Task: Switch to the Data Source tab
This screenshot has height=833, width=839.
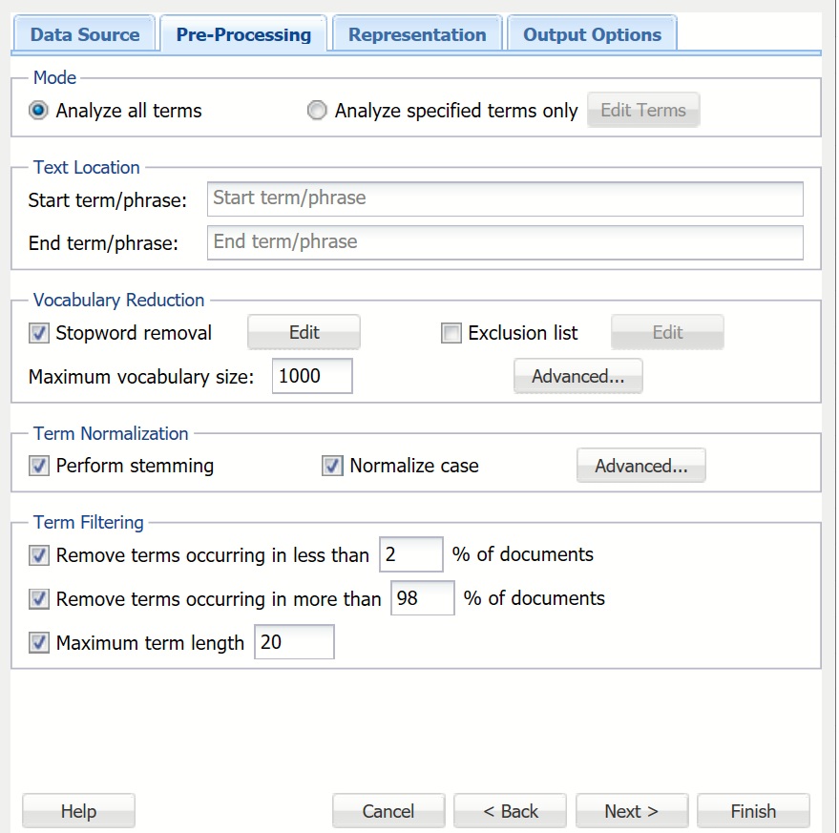Action: tap(84, 35)
